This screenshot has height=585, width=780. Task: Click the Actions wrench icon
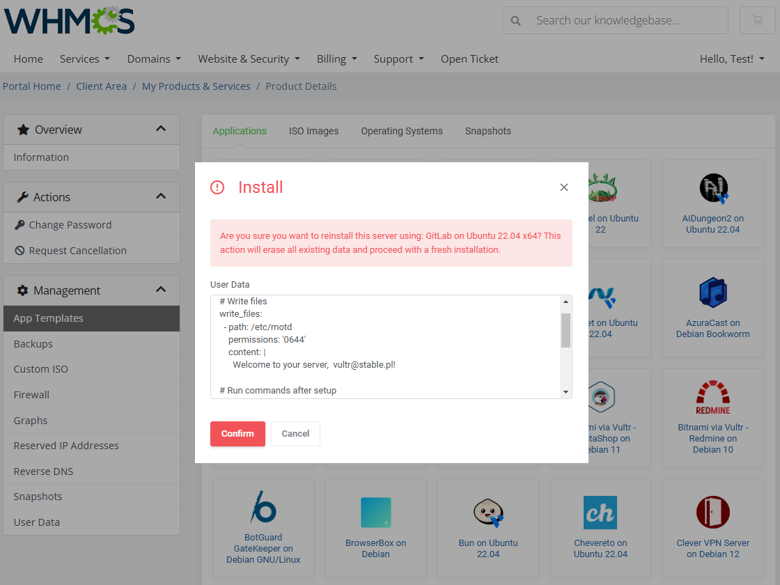point(22,197)
